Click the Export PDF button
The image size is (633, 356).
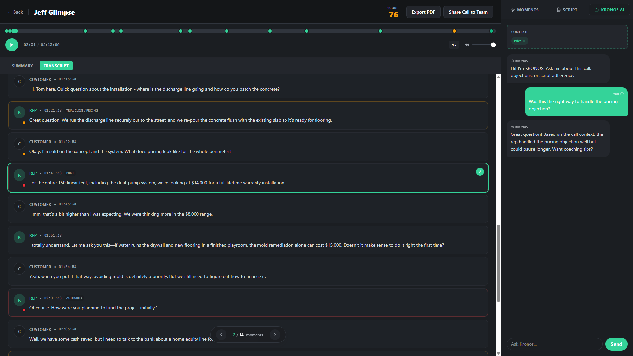point(423,12)
